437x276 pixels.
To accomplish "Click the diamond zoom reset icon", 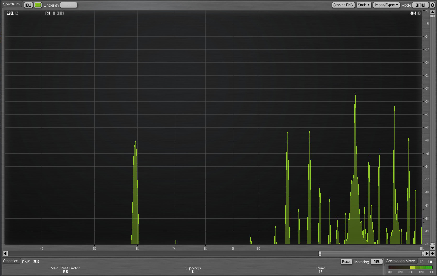I will [432, 253].
